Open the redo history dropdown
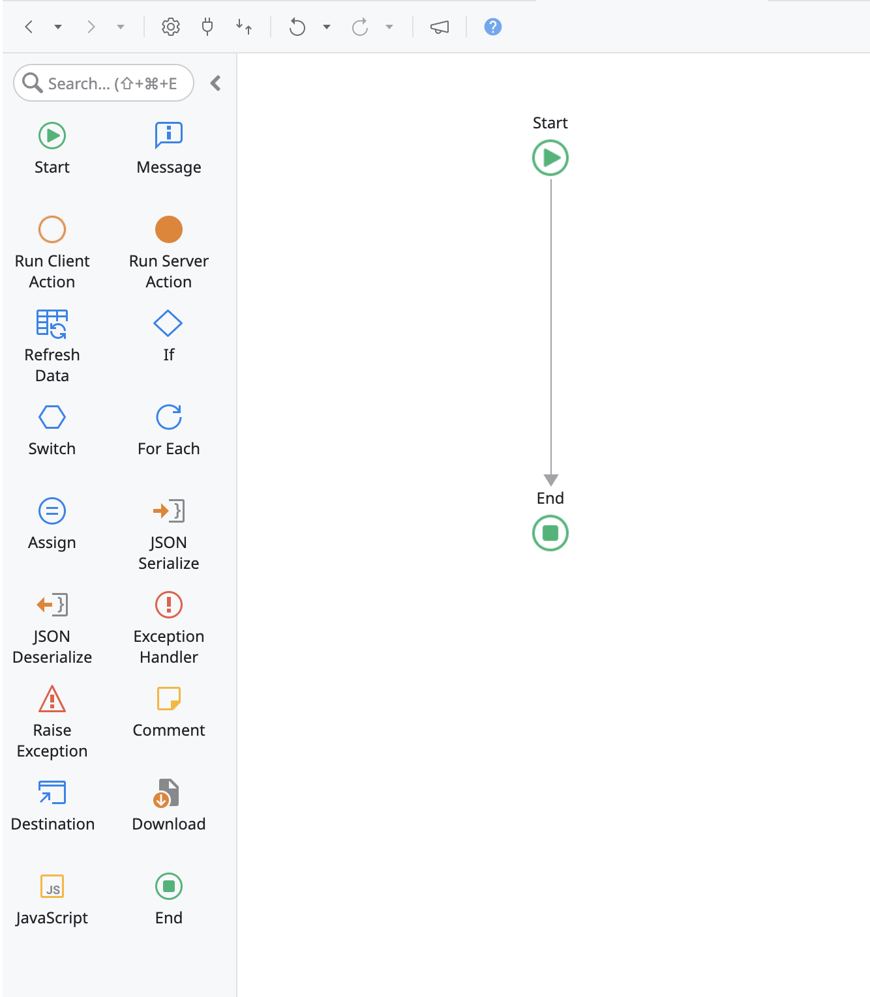Screen dimensions: 870x997 point(389,27)
